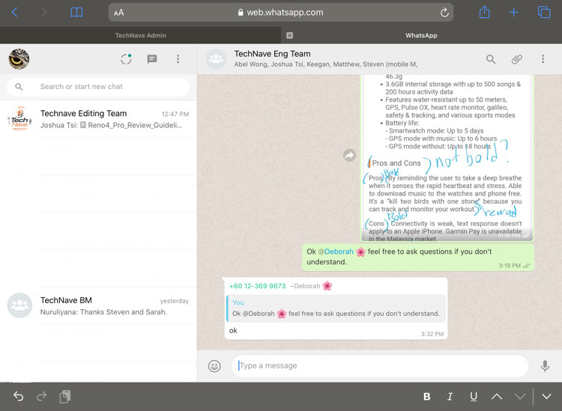
Task: Add a new Safari tab
Action: (x=513, y=13)
